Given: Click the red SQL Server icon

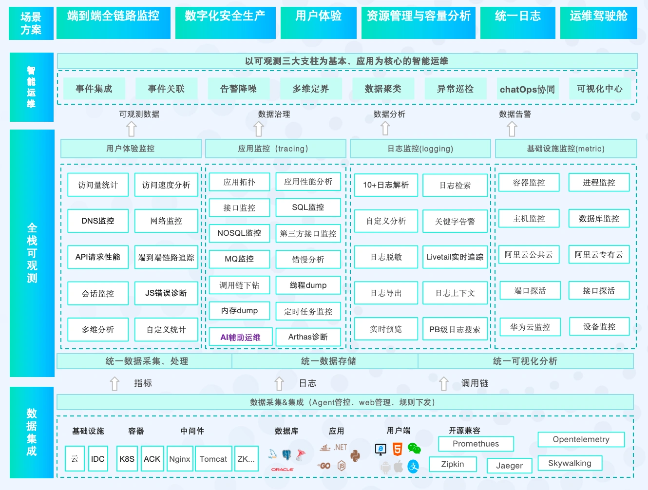Looking at the screenshot, I should [301, 454].
